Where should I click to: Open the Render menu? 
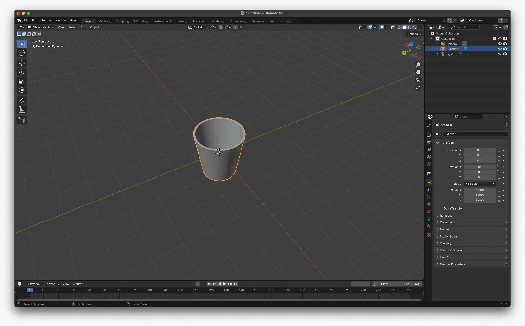coord(46,20)
